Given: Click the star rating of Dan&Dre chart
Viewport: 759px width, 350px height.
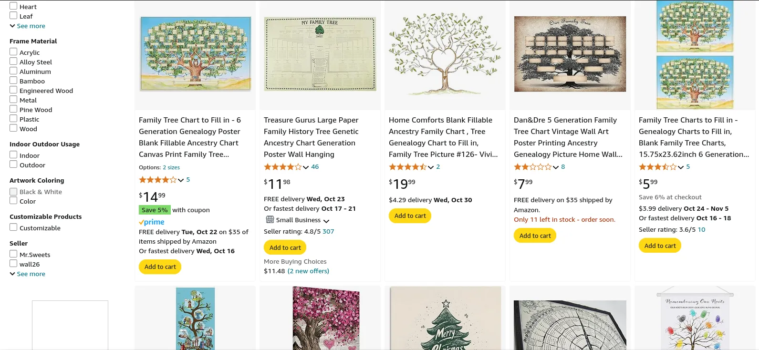Looking at the screenshot, I should (x=532, y=167).
